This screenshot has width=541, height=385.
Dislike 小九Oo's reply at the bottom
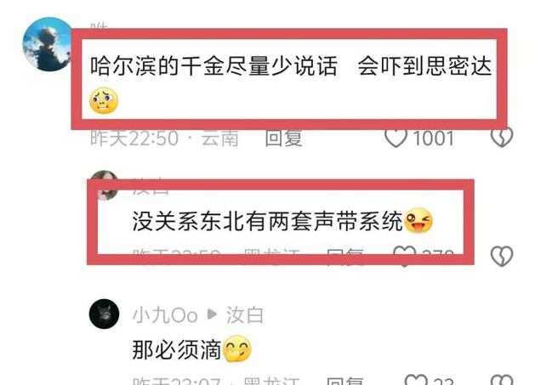point(502,379)
